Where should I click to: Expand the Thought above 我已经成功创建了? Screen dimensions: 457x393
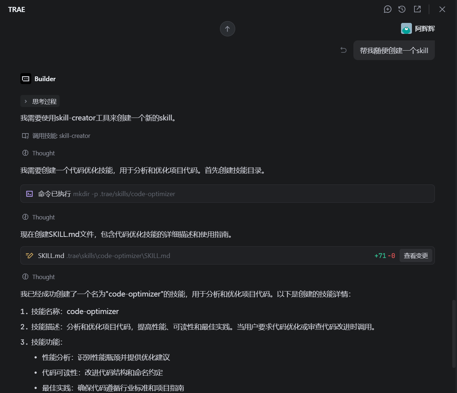(39, 277)
